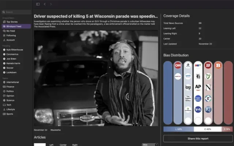The height and width of the screenshot is (146, 234).
Task: Filter articles by Center tab
Action: [63, 145]
